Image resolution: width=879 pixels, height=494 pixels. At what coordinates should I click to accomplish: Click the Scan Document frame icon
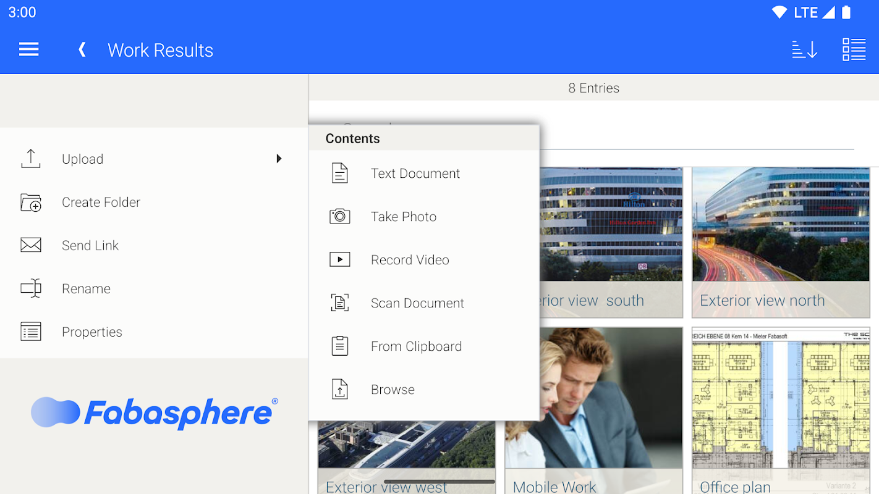pyautogui.click(x=340, y=303)
